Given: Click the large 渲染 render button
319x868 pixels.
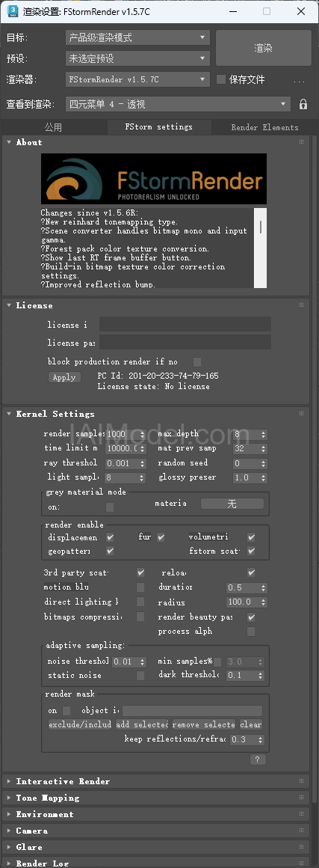Looking at the screenshot, I should (263, 49).
